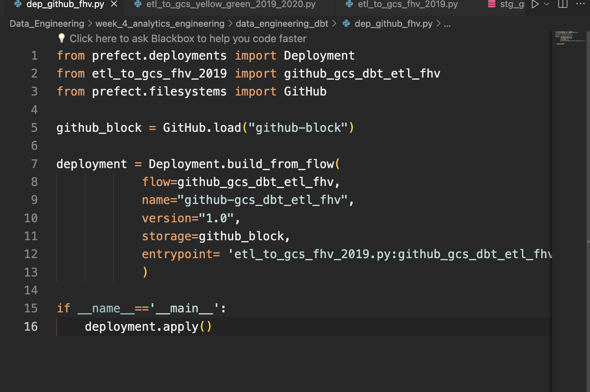This screenshot has height=392, width=590.
Task: Click Python icon on etl_to_gcs_yellow_green tab
Action: [x=138, y=4]
